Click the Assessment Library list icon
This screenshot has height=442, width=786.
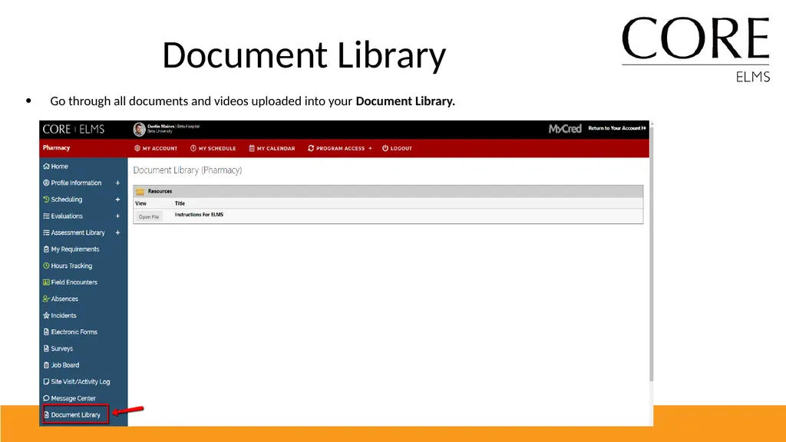pos(46,233)
